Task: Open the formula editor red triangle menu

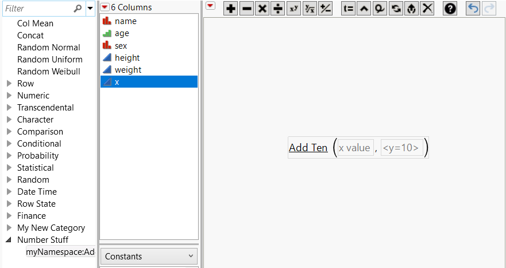Action: pyautogui.click(x=210, y=6)
